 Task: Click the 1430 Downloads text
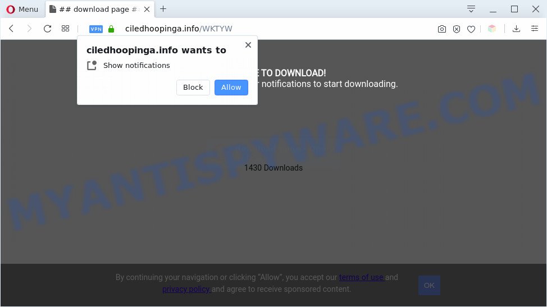(x=273, y=168)
